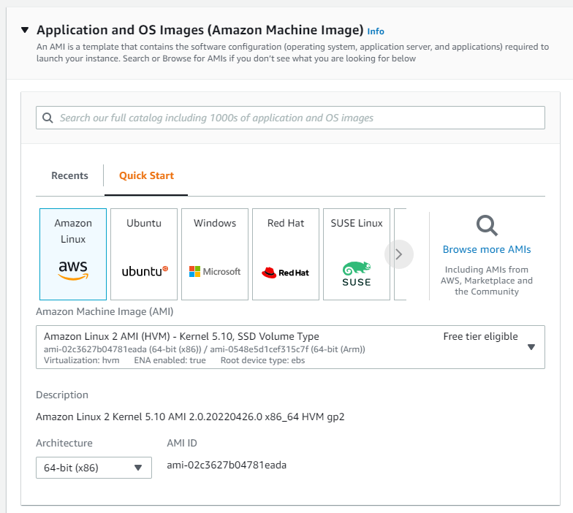Click the ubuntu logo icon
This screenshot has height=513, width=573.
tap(145, 271)
